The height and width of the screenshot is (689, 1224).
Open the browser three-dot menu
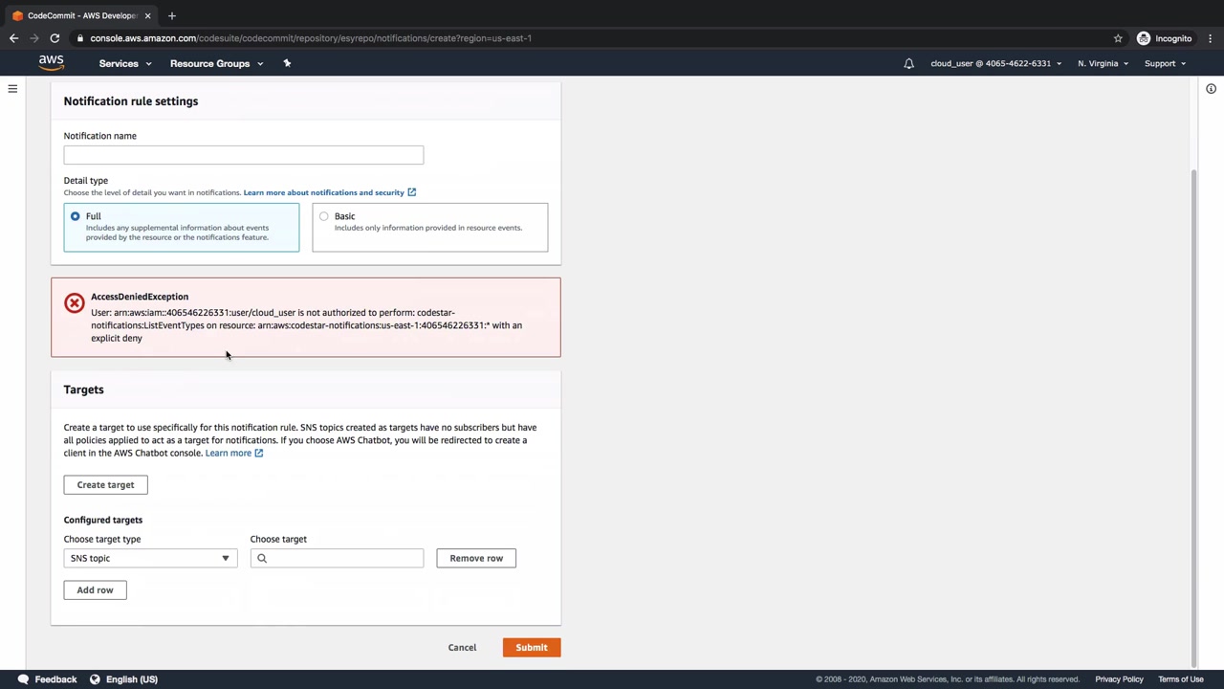tap(1210, 38)
